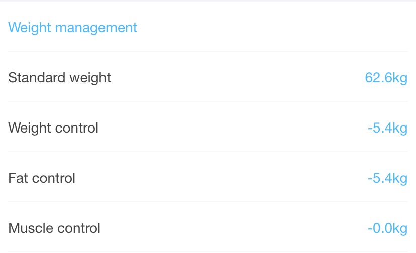Click the word Standard in first row
The height and width of the screenshot is (253, 416).
tap(37, 77)
